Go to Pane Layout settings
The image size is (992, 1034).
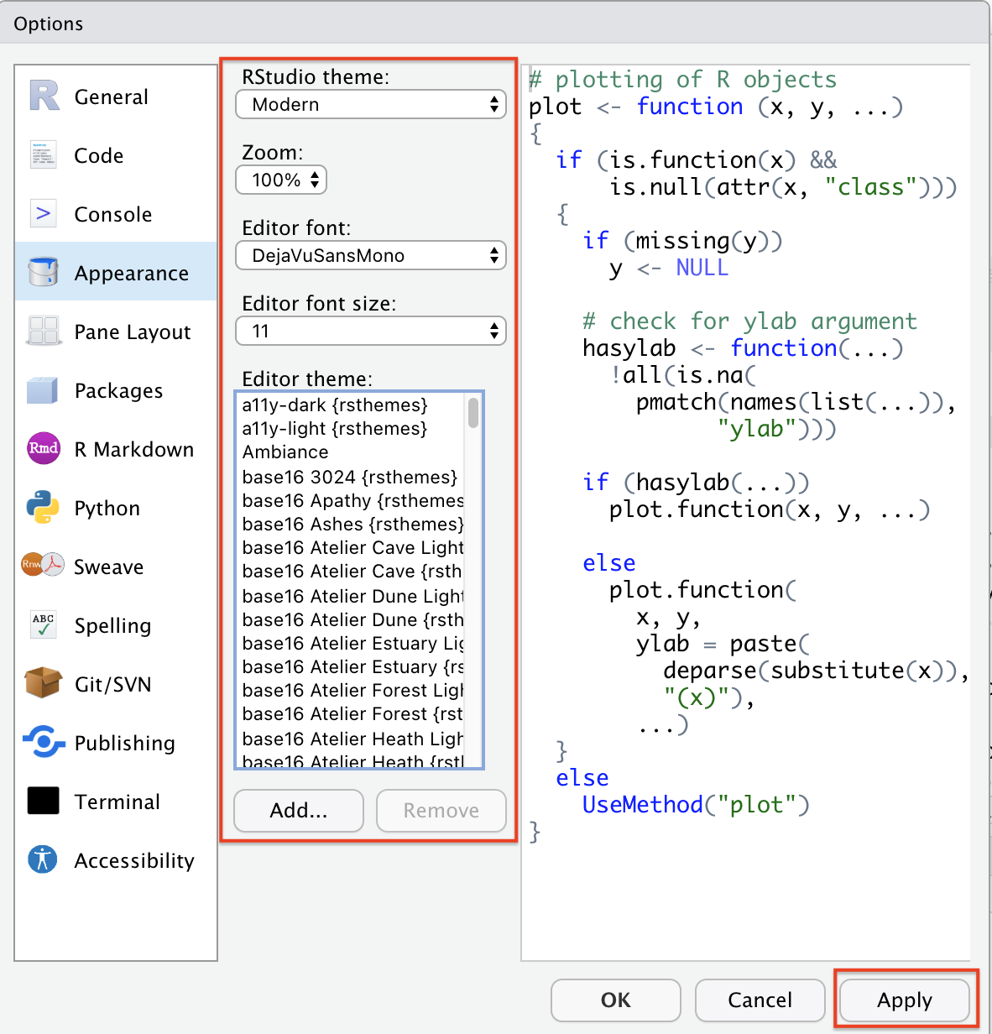tap(116, 332)
